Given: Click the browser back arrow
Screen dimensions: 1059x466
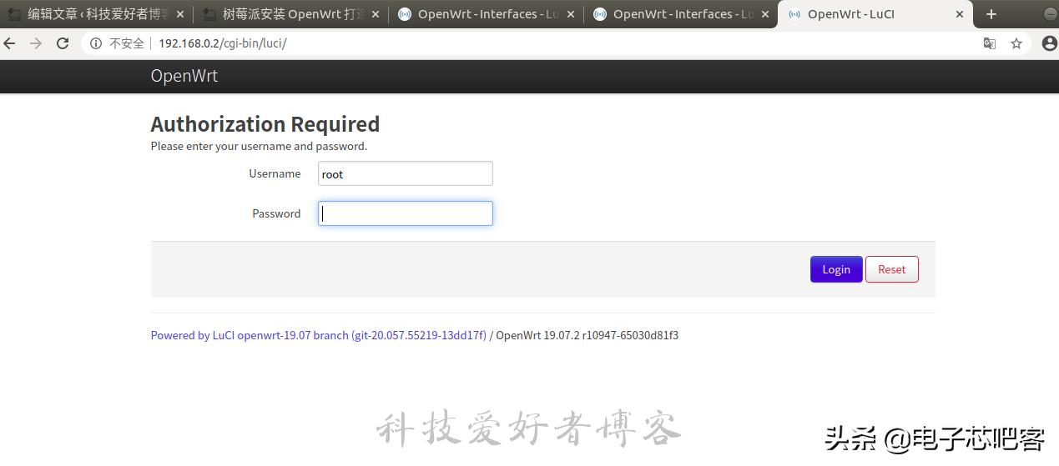Looking at the screenshot, I should click(x=10, y=43).
